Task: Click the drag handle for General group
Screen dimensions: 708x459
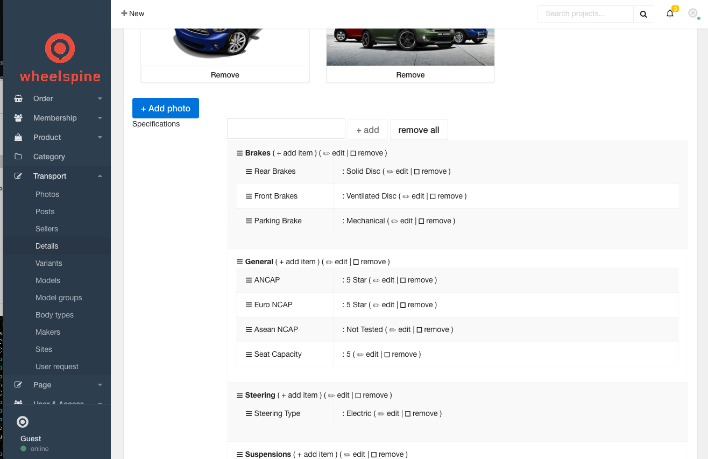Action: 240,262
